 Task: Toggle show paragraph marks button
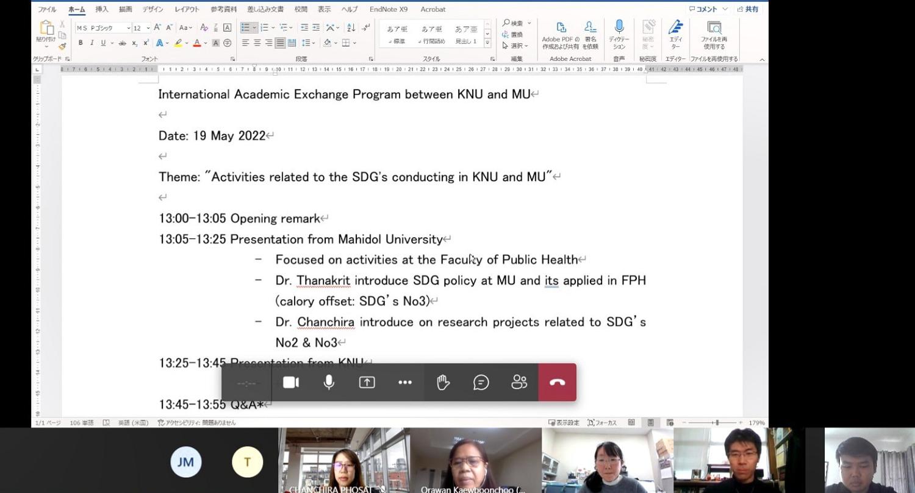pos(365,27)
